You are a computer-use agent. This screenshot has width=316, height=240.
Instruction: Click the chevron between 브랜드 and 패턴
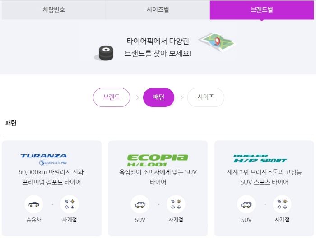137,97
